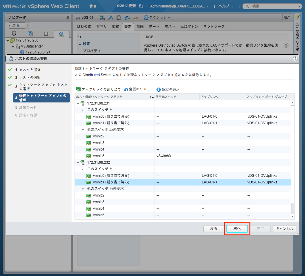Click the vDS-01 switch icon in the title bar
Screen dimensions: 305x276
click(x=78, y=18)
